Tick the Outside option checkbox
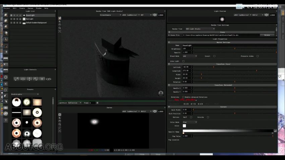Screen dimensions: 285x160 208,117
